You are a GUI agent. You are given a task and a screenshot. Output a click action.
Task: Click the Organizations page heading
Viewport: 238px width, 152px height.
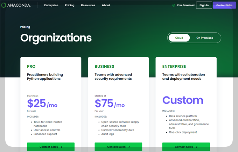coord(56,38)
